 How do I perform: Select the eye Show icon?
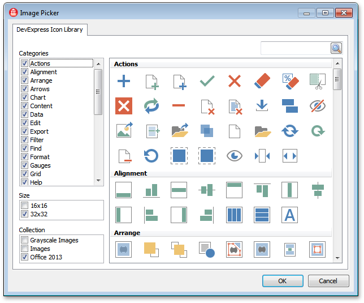(x=235, y=156)
